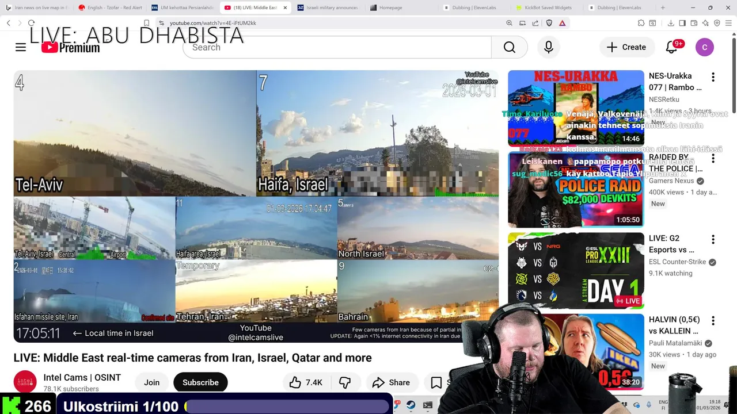The width and height of the screenshot is (737, 414).
Task: Switch ENG FI keyboard language indicator
Action: click(663, 405)
